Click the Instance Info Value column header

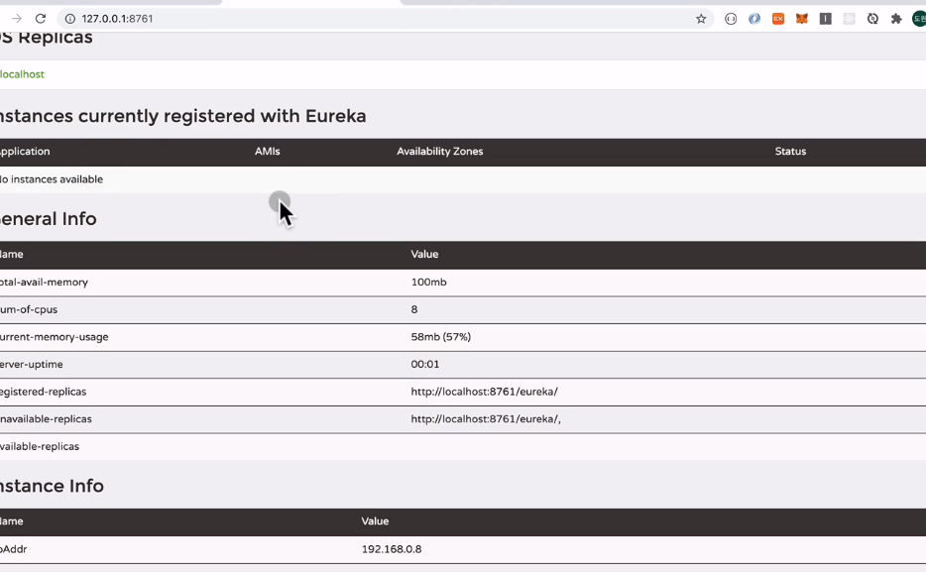[375, 521]
